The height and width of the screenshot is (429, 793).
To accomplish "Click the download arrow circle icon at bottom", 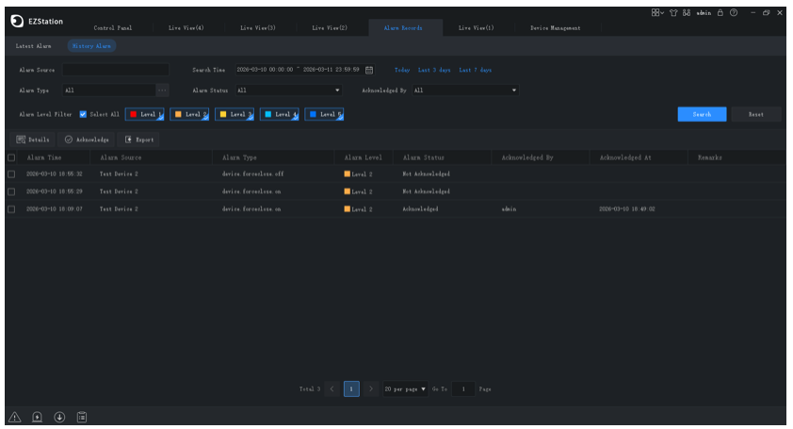I will (59, 417).
